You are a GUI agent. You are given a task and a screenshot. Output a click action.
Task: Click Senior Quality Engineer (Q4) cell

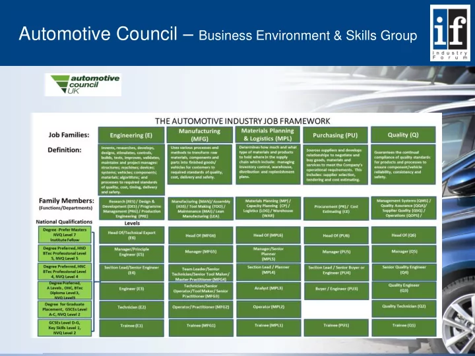pos(404,272)
